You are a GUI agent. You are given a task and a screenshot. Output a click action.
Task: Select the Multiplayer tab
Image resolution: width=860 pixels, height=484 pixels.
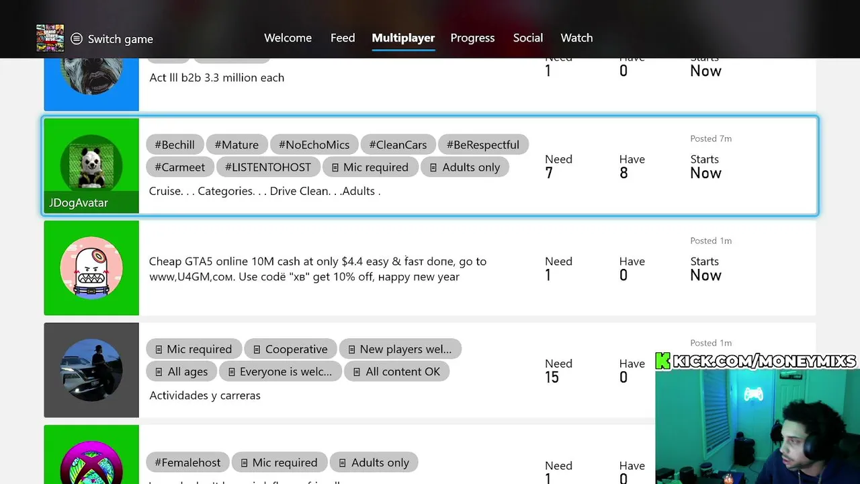coord(403,38)
